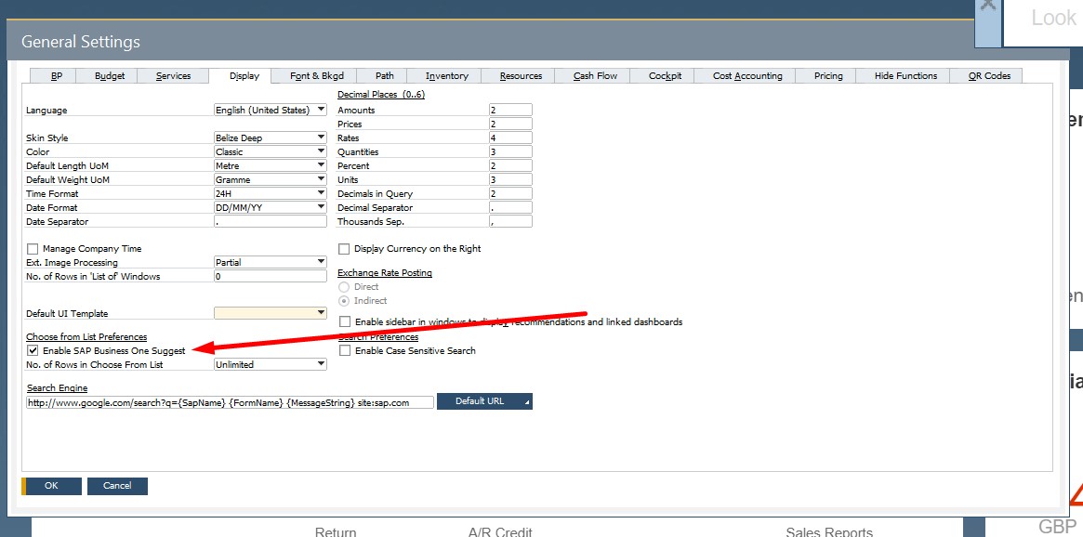Select the Direct exchange rate posting option
1083x537 pixels.
click(344, 286)
